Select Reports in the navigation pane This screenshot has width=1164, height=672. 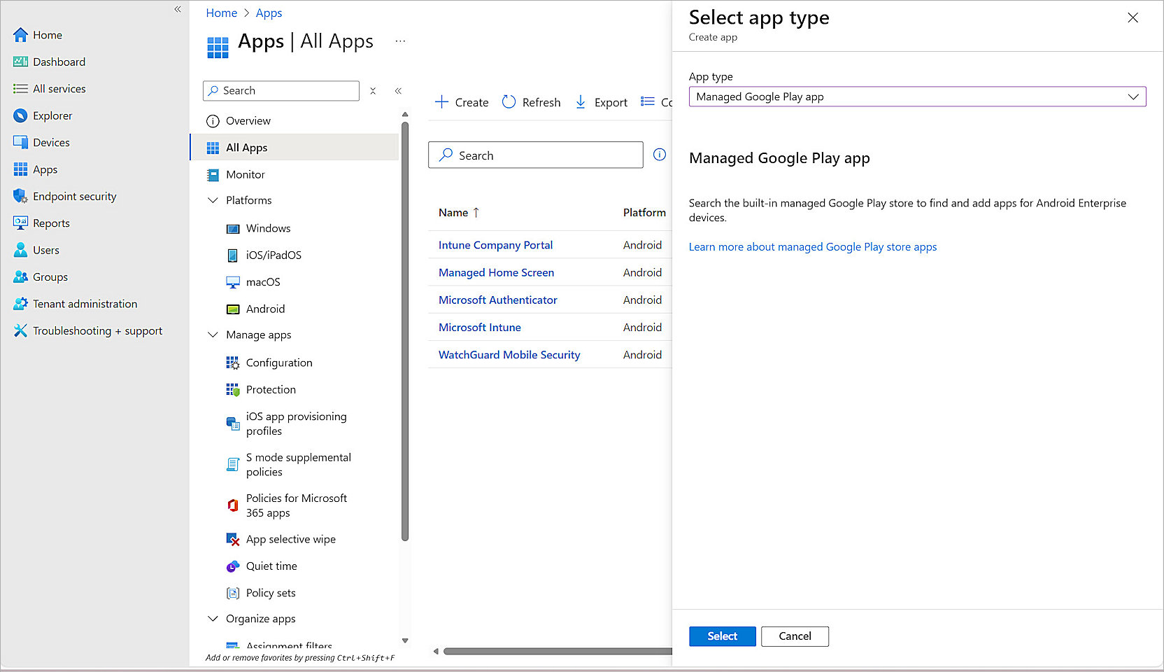tap(50, 223)
